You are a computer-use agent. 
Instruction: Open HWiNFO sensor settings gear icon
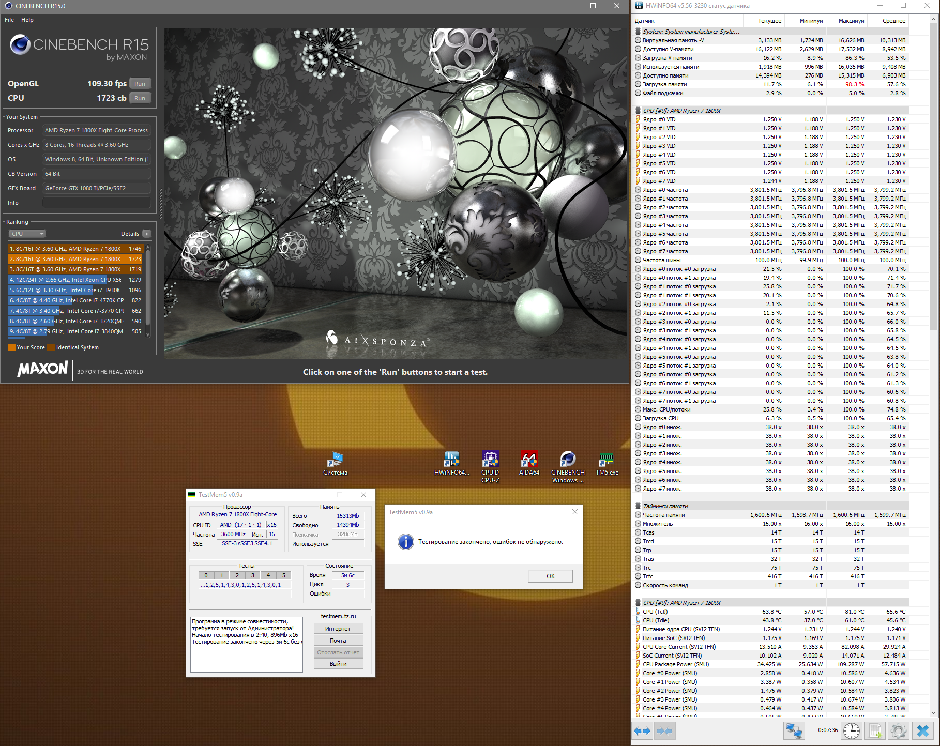click(x=899, y=731)
